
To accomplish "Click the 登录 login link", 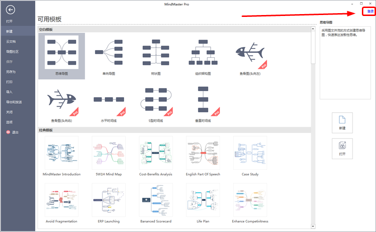I will tap(370, 11).
